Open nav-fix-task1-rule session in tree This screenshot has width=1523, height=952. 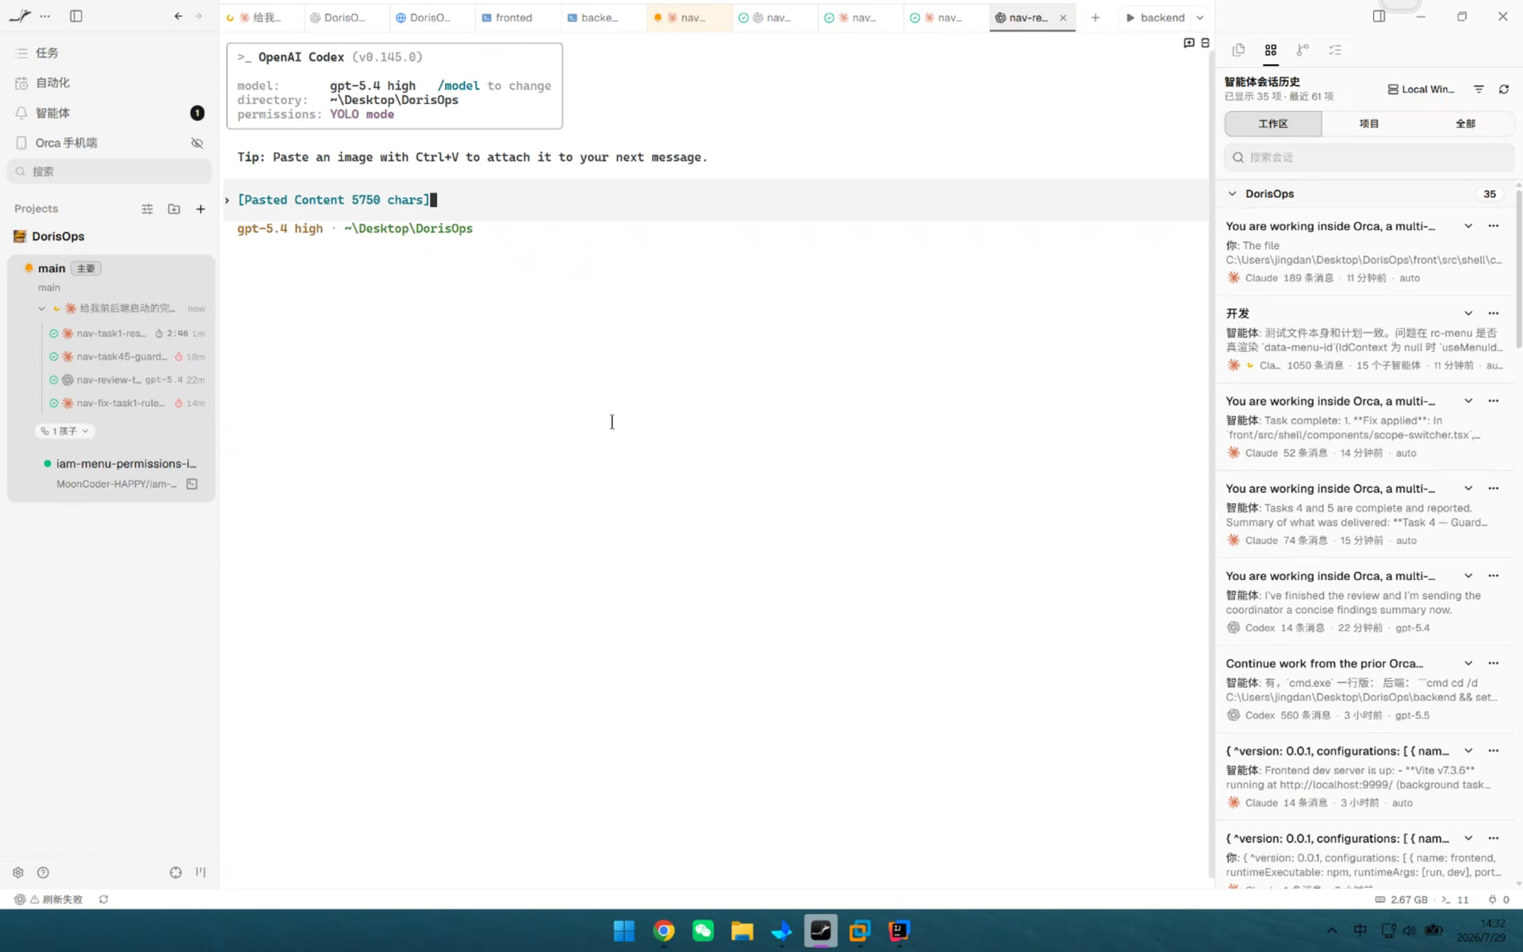[127, 403]
